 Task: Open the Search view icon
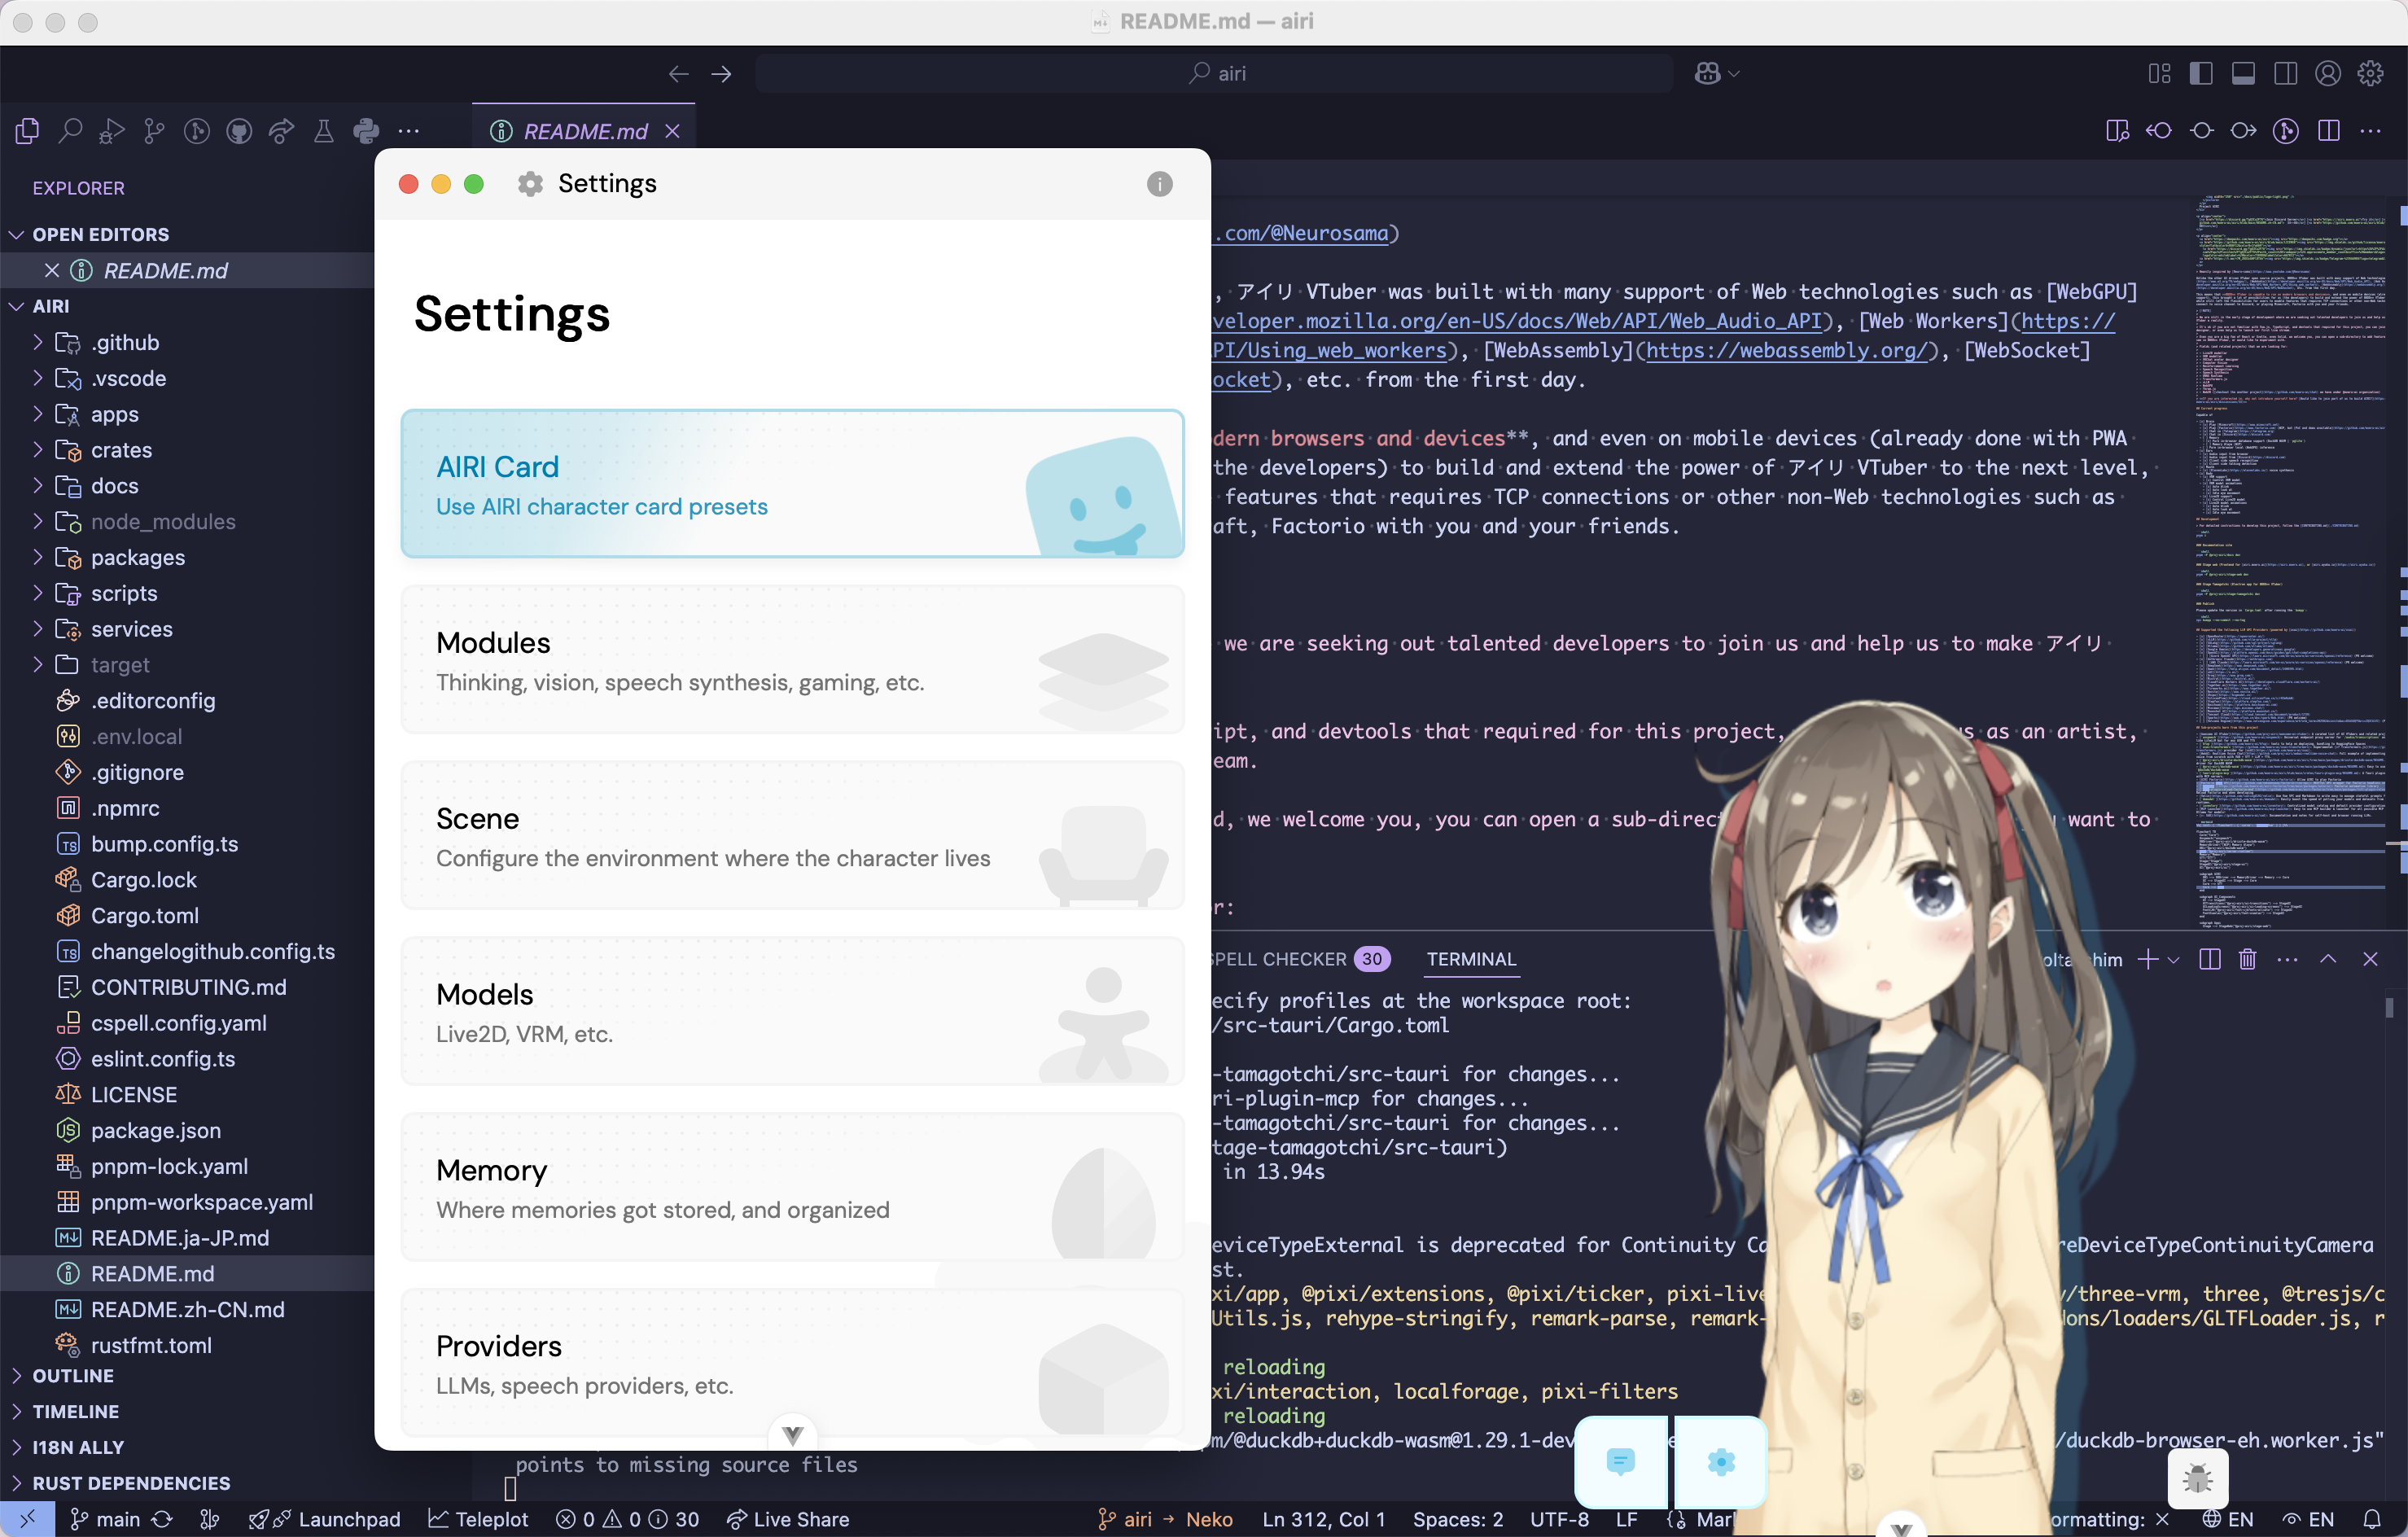pyautogui.click(x=70, y=131)
